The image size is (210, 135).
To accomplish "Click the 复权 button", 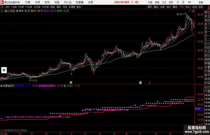I will pos(150,7).
